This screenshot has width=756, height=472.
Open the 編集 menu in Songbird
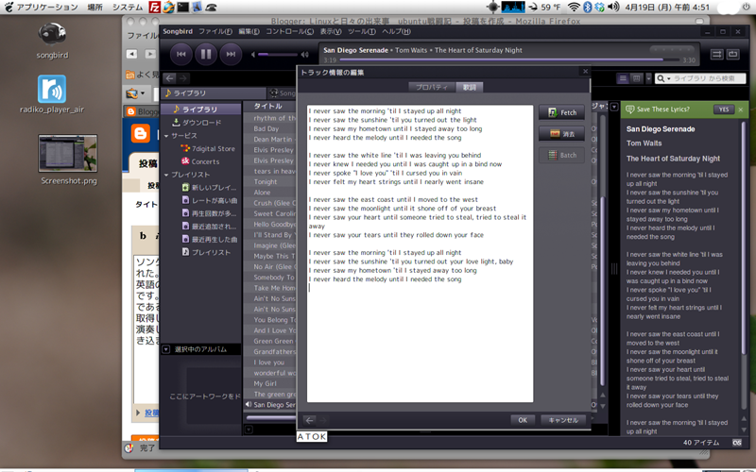pyautogui.click(x=249, y=31)
